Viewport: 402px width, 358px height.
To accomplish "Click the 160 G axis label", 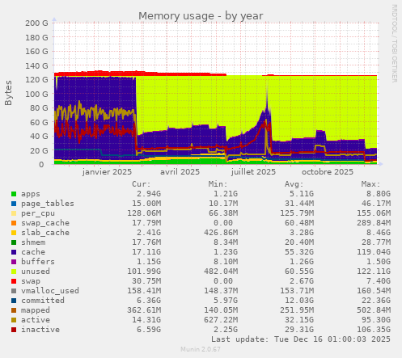I will tap(36, 52).
